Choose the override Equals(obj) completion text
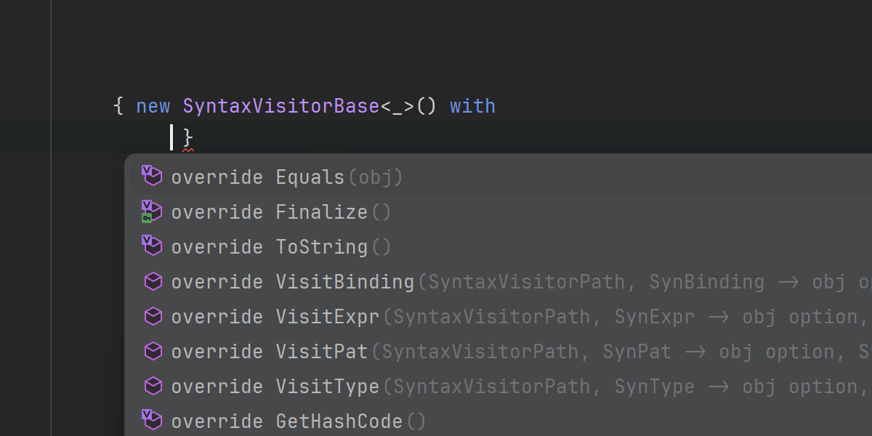Image resolution: width=872 pixels, height=436 pixels. coord(287,177)
